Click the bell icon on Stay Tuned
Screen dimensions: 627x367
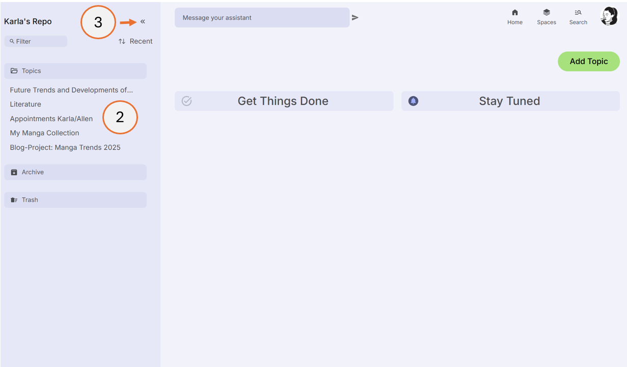(x=413, y=101)
